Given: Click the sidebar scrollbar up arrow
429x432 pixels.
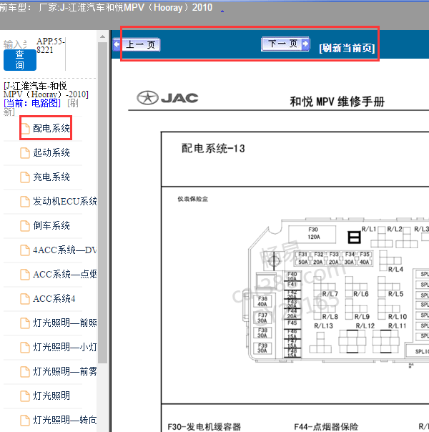Looking at the screenshot, I should [102, 36].
